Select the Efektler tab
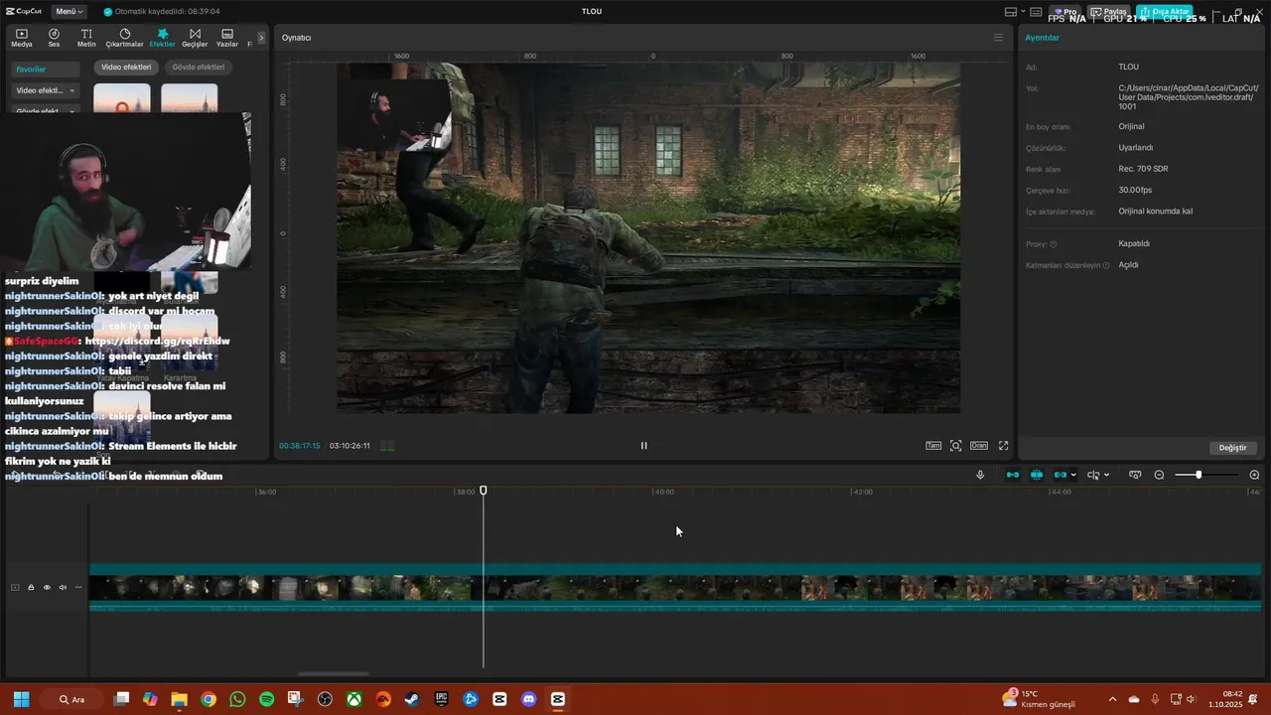The height and width of the screenshot is (715, 1271). coord(162,38)
